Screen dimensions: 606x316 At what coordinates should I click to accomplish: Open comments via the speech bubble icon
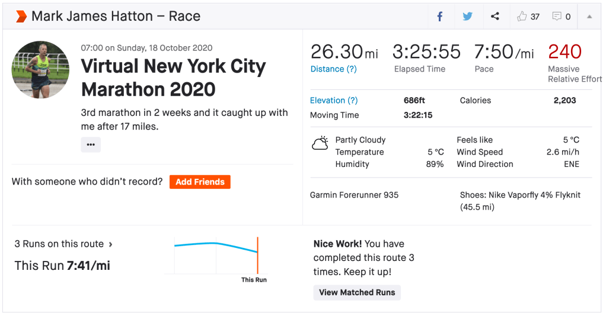tap(557, 17)
